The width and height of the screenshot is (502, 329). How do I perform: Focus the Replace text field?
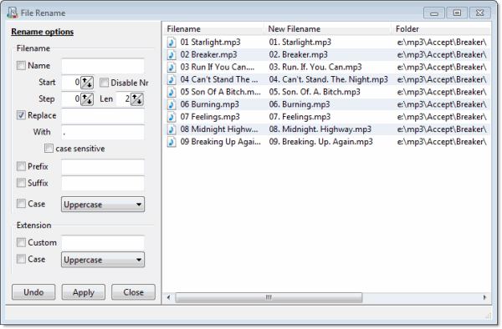[103, 115]
